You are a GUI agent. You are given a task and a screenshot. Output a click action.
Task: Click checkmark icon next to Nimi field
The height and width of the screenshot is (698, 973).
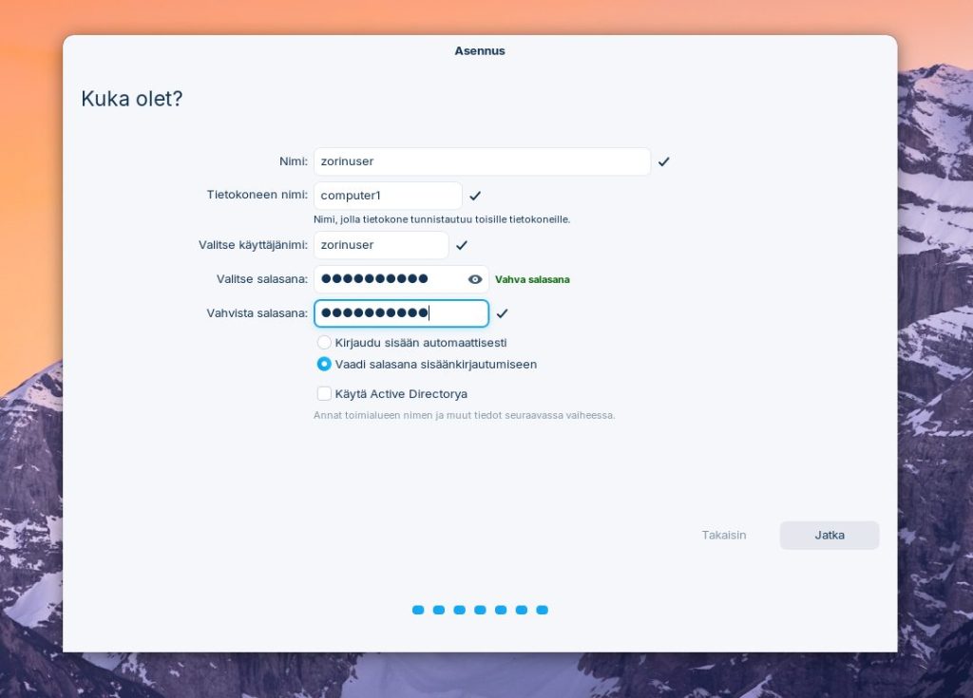click(664, 161)
